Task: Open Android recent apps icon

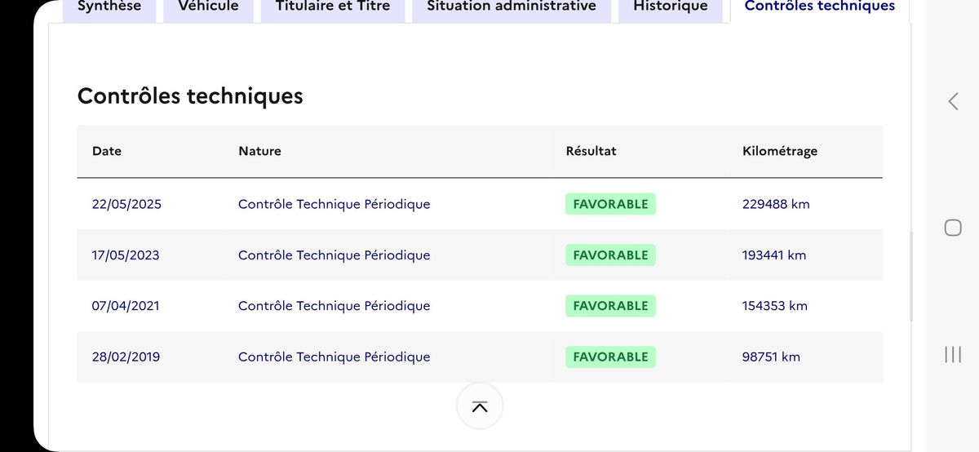Action: pos(952,354)
